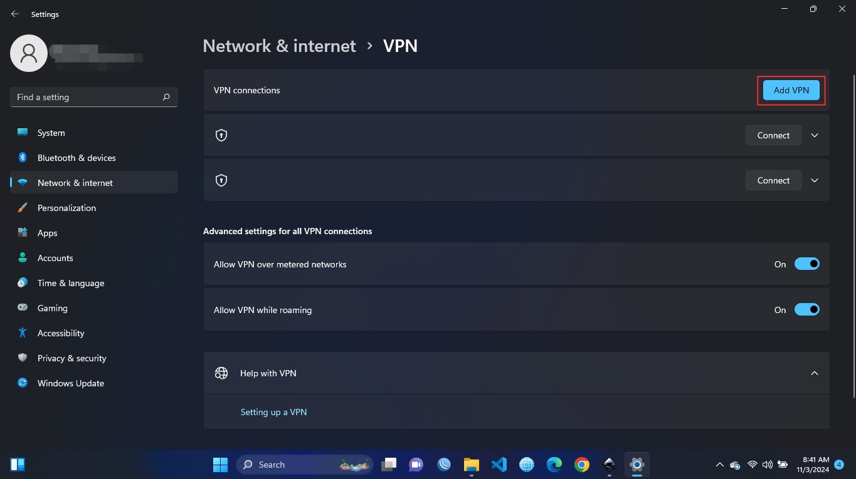The height and width of the screenshot is (479, 856).
Task: Collapse the Help with VPN section
Action: [x=815, y=373]
